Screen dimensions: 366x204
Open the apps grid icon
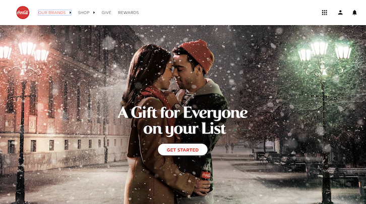point(325,13)
